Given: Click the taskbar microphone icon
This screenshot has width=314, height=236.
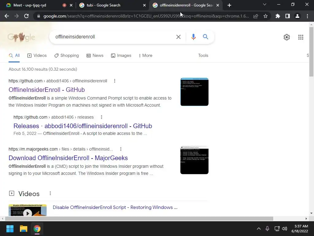Looking at the screenshot, I should 267,229.
